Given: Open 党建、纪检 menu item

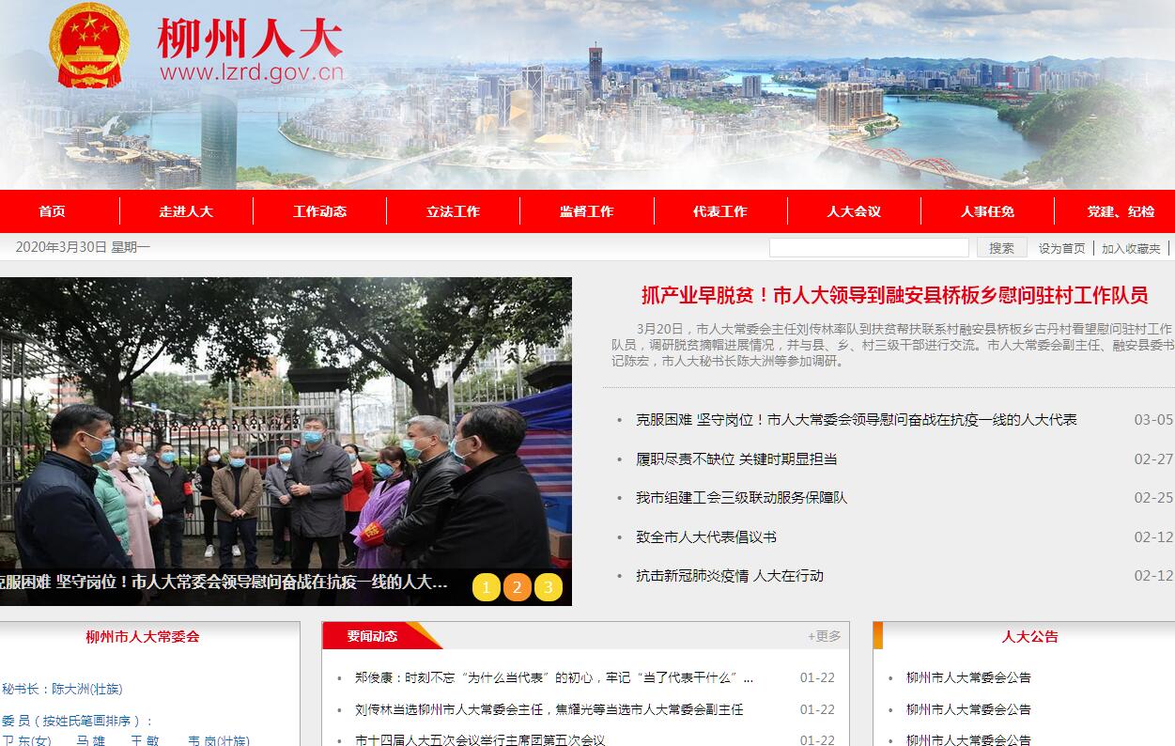Looking at the screenshot, I should pyautogui.click(x=1121, y=211).
